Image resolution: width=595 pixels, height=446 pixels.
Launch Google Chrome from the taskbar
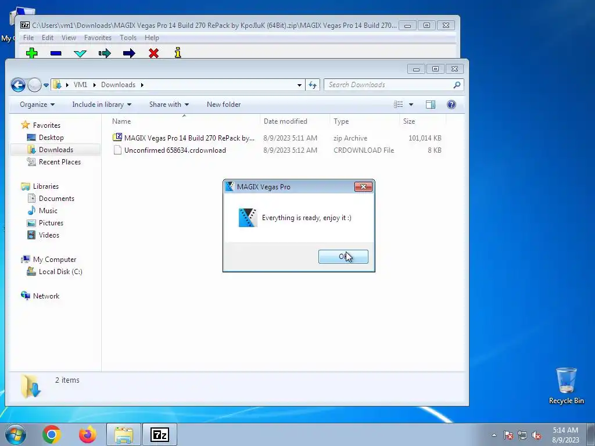click(52, 434)
